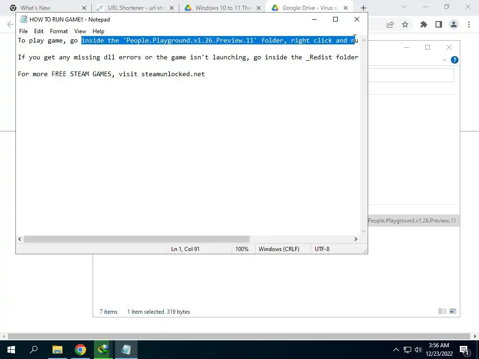Close the What's New tab

pyautogui.click(x=84, y=8)
